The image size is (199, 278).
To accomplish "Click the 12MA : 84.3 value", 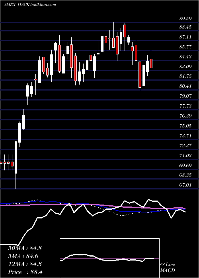I will click(x=25, y=264).
